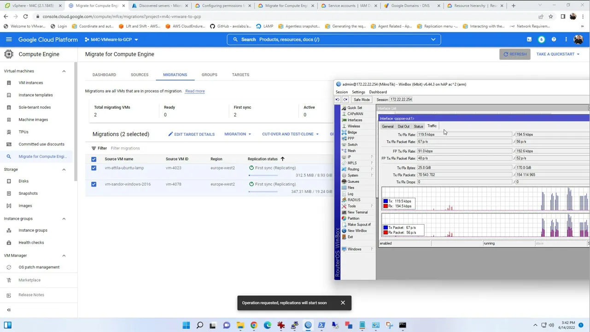This screenshot has width=590, height=332.
Task: Open Marketplace in the sidebar
Action: (x=29, y=280)
